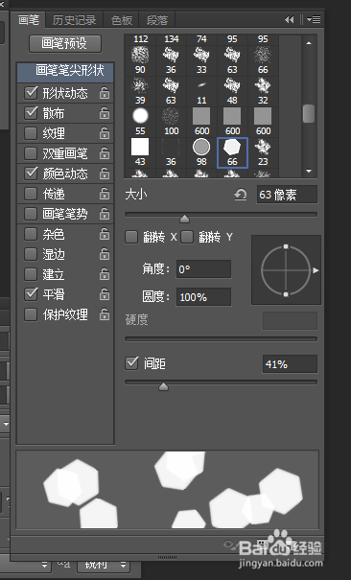Image resolution: width=351 pixels, height=580 pixels.
Task: Select the streak brush labeled 11
Action: click(x=201, y=91)
